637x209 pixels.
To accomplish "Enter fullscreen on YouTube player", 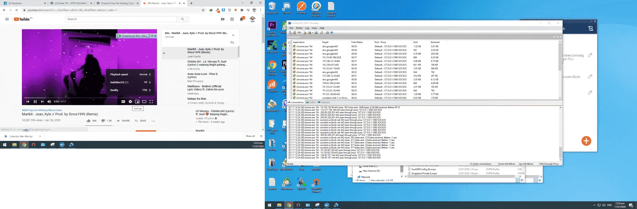I will pyautogui.click(x=151, y=102).
